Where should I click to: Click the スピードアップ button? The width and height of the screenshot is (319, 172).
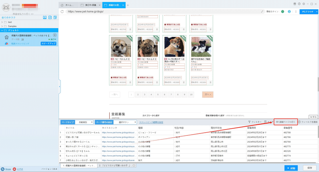pyautogui.click(x=48, y=44)
